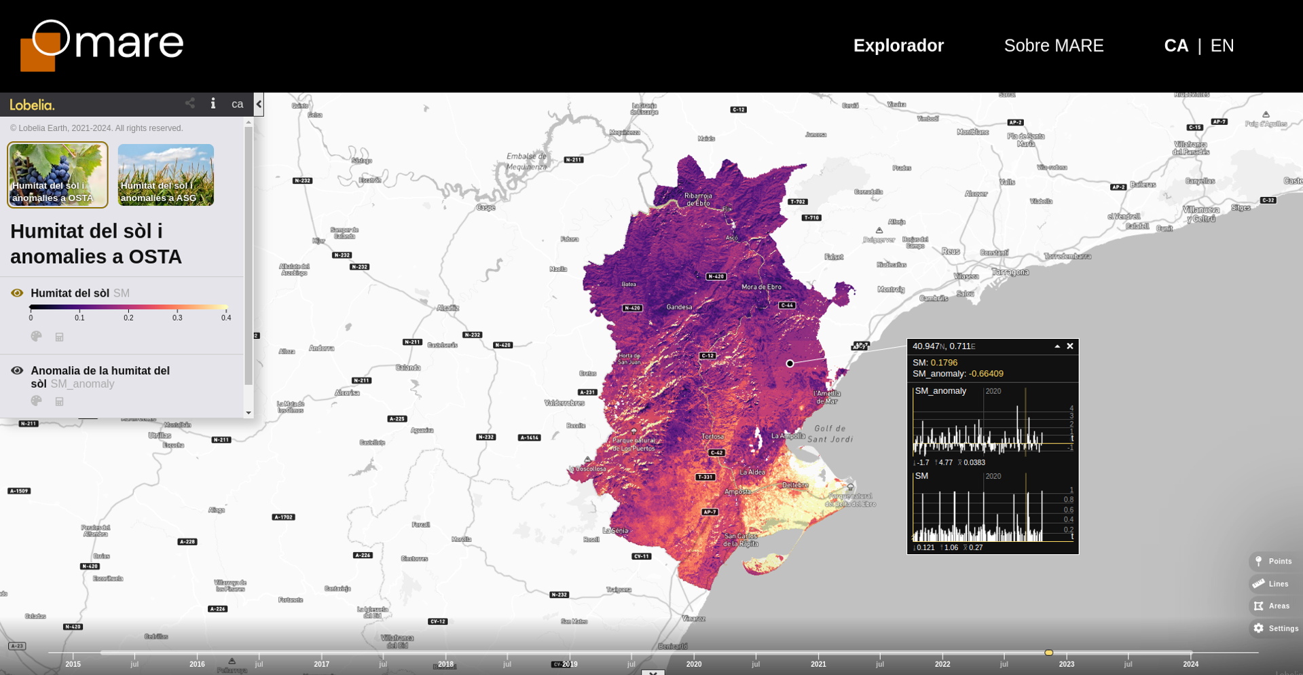This screenshot has width=1303, height=675.
Task: Select the 'Humitat del sòl i anomalies a ASG' thumbnail
Action: (x=166, y=175)
